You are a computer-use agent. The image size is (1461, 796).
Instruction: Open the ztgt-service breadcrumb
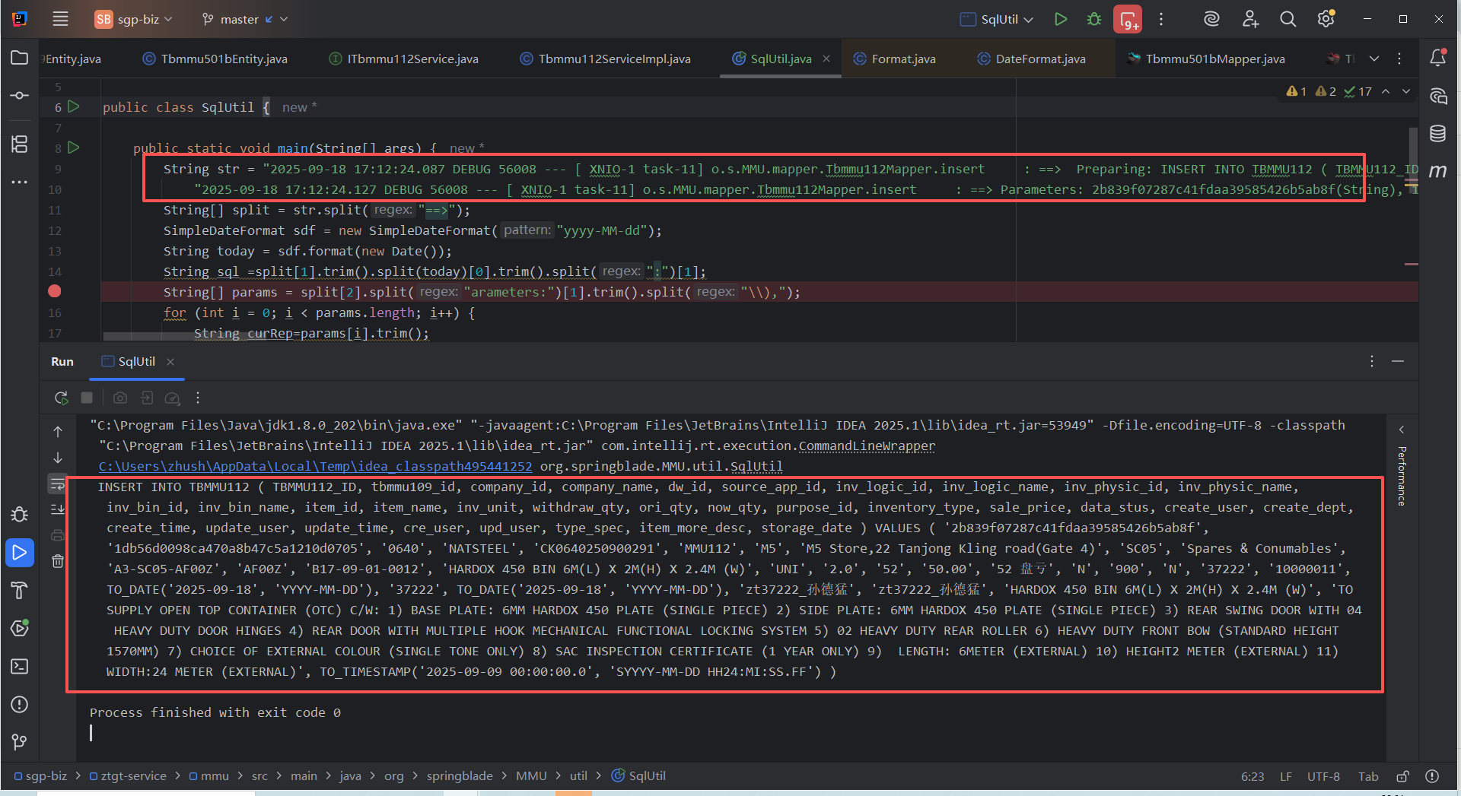128,775
